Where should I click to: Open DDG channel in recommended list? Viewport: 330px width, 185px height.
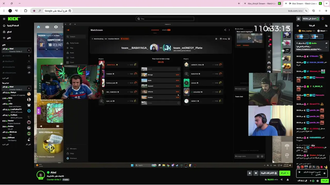16,99
